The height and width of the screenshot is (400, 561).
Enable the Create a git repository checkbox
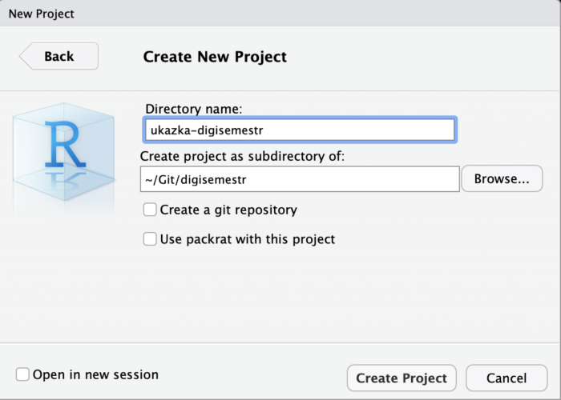150,210
